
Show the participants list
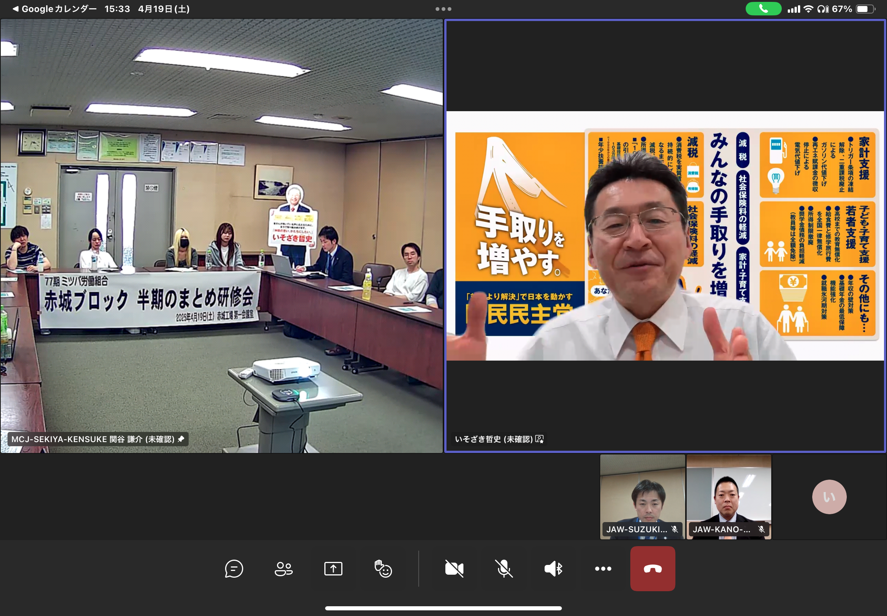283,569
